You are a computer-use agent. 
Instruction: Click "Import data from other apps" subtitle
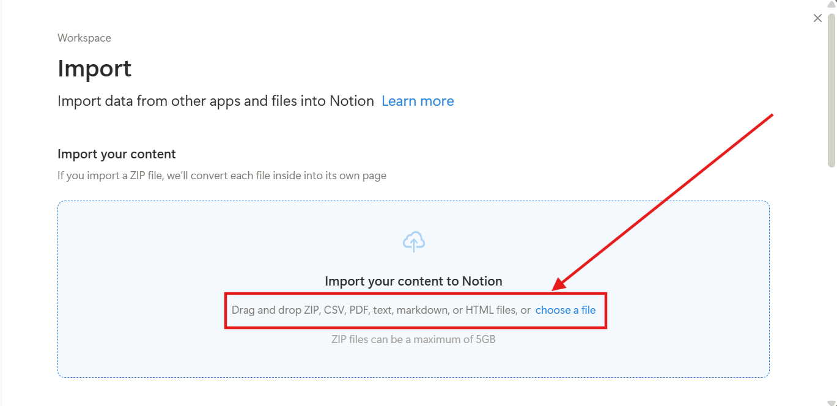(214, 100)
